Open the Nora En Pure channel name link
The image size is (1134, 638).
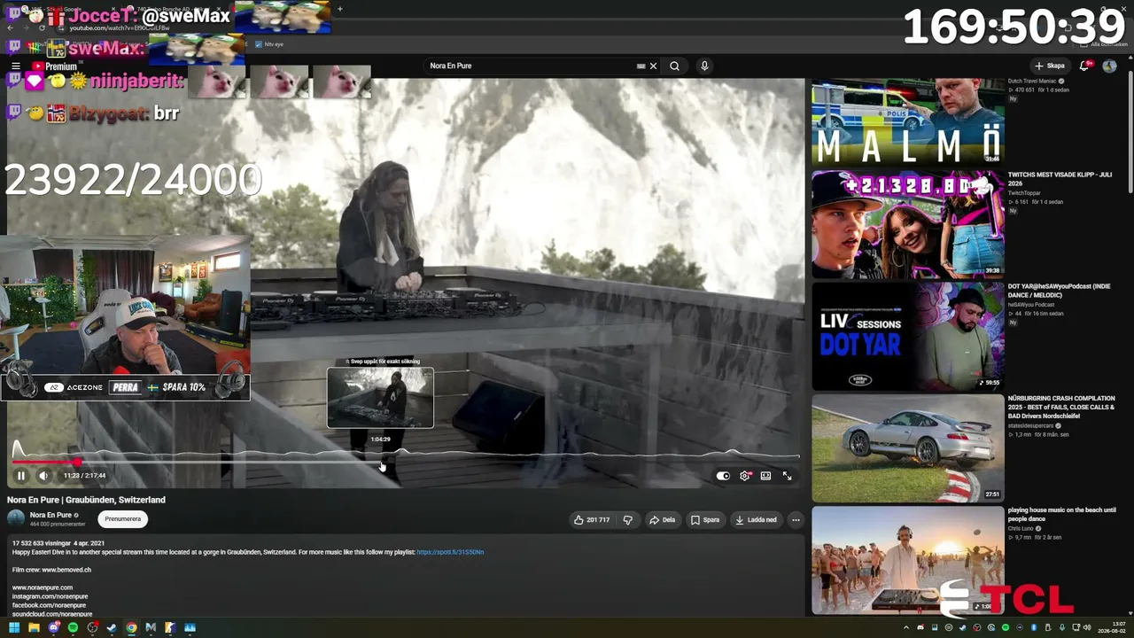50,515
